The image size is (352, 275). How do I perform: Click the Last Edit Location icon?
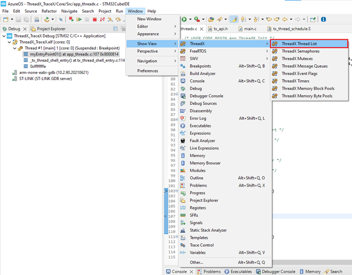pos(269,20)
